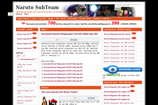The width and height of the screenshot is (158, 105).
Task: Open Naruto Shippuden 387 english sub link
Action: tap(117, 99)
